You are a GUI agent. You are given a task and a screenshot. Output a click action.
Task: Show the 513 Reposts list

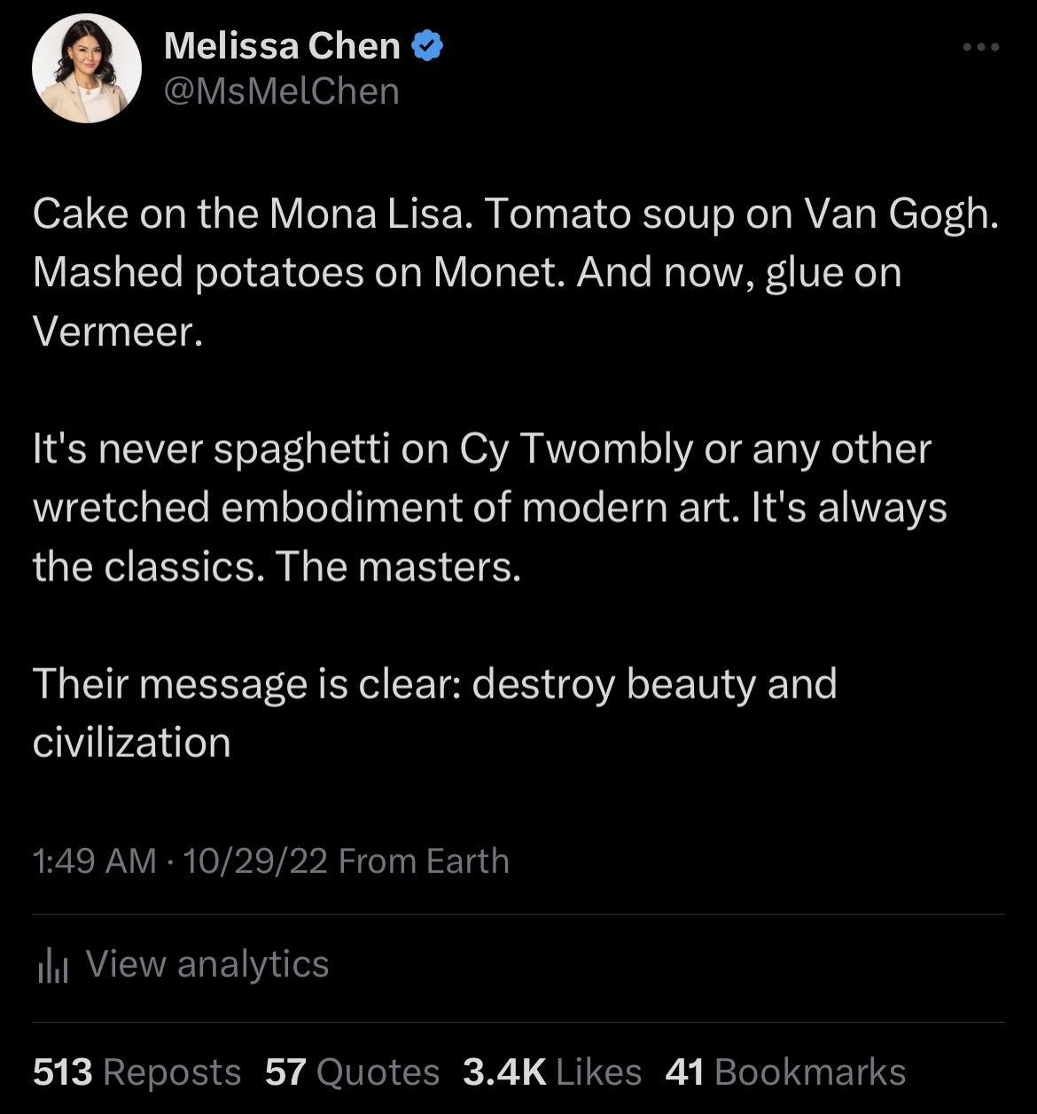[x=136, y=1072]
